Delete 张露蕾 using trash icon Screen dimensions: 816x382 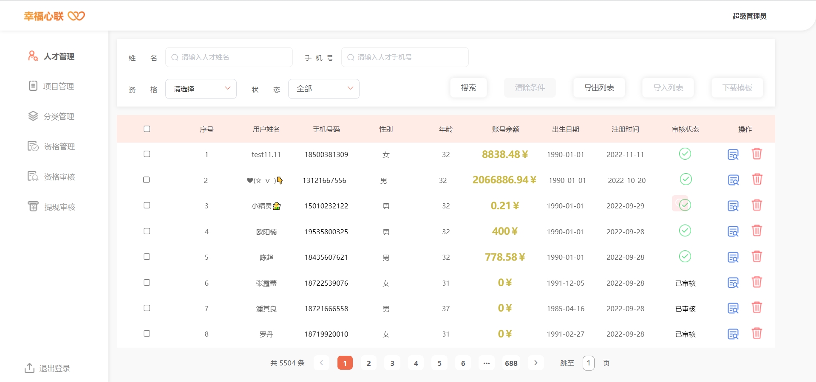pyautogui.click(x=757, y=282)
